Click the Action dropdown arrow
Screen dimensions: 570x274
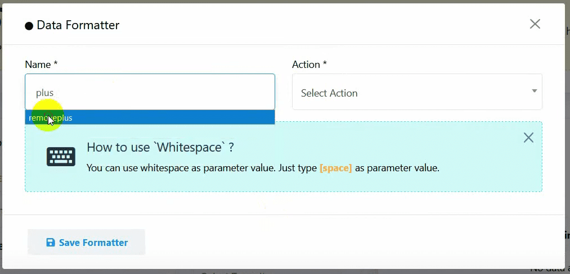coord(533,92)
